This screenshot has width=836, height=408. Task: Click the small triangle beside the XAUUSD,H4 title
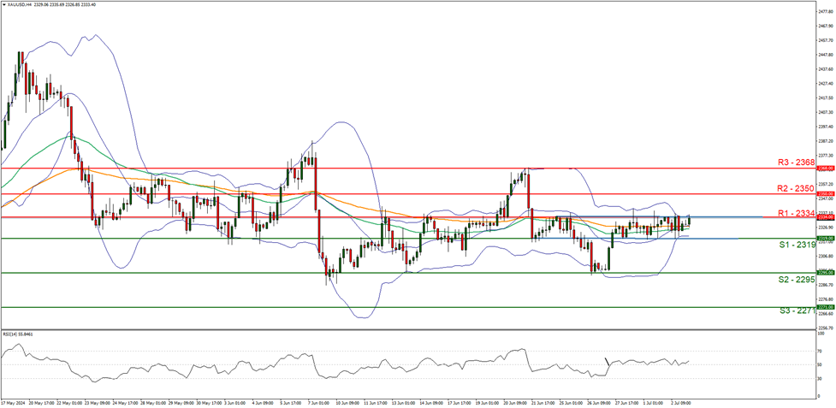[3, 4]
